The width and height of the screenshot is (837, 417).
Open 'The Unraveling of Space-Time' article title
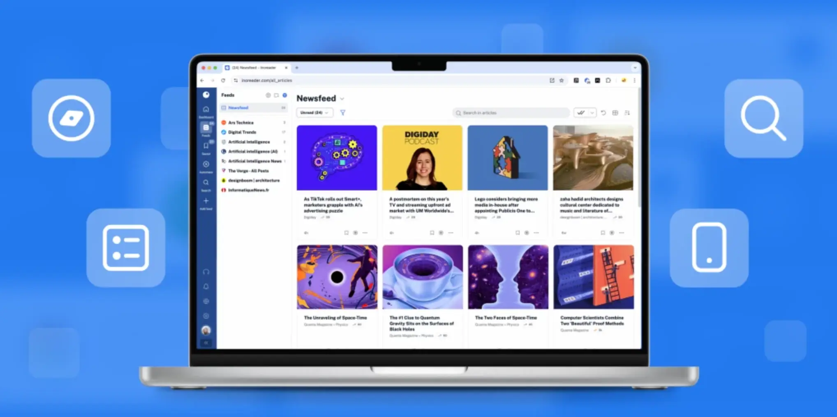[x=335, y=318]
